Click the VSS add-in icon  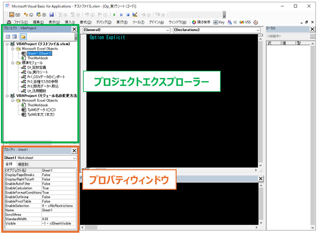(x=245, y=22)
